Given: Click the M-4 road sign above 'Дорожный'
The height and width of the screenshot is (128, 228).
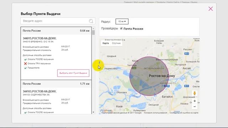Looking at the screenshot, I should click(x=187, y=86).
